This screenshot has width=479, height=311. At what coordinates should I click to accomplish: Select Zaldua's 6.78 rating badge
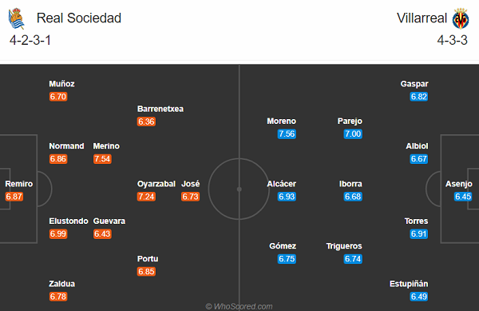58,297
